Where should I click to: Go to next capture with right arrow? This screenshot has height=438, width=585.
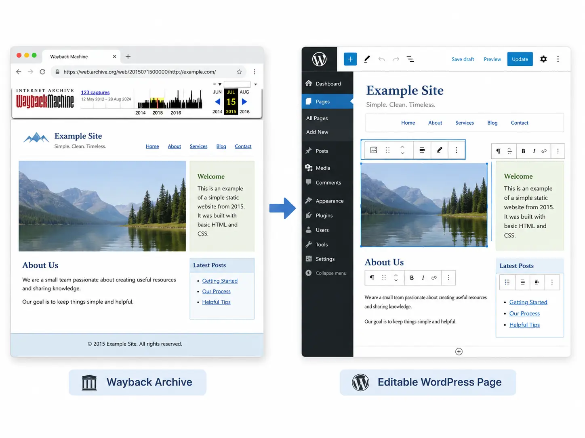point(244,102)
